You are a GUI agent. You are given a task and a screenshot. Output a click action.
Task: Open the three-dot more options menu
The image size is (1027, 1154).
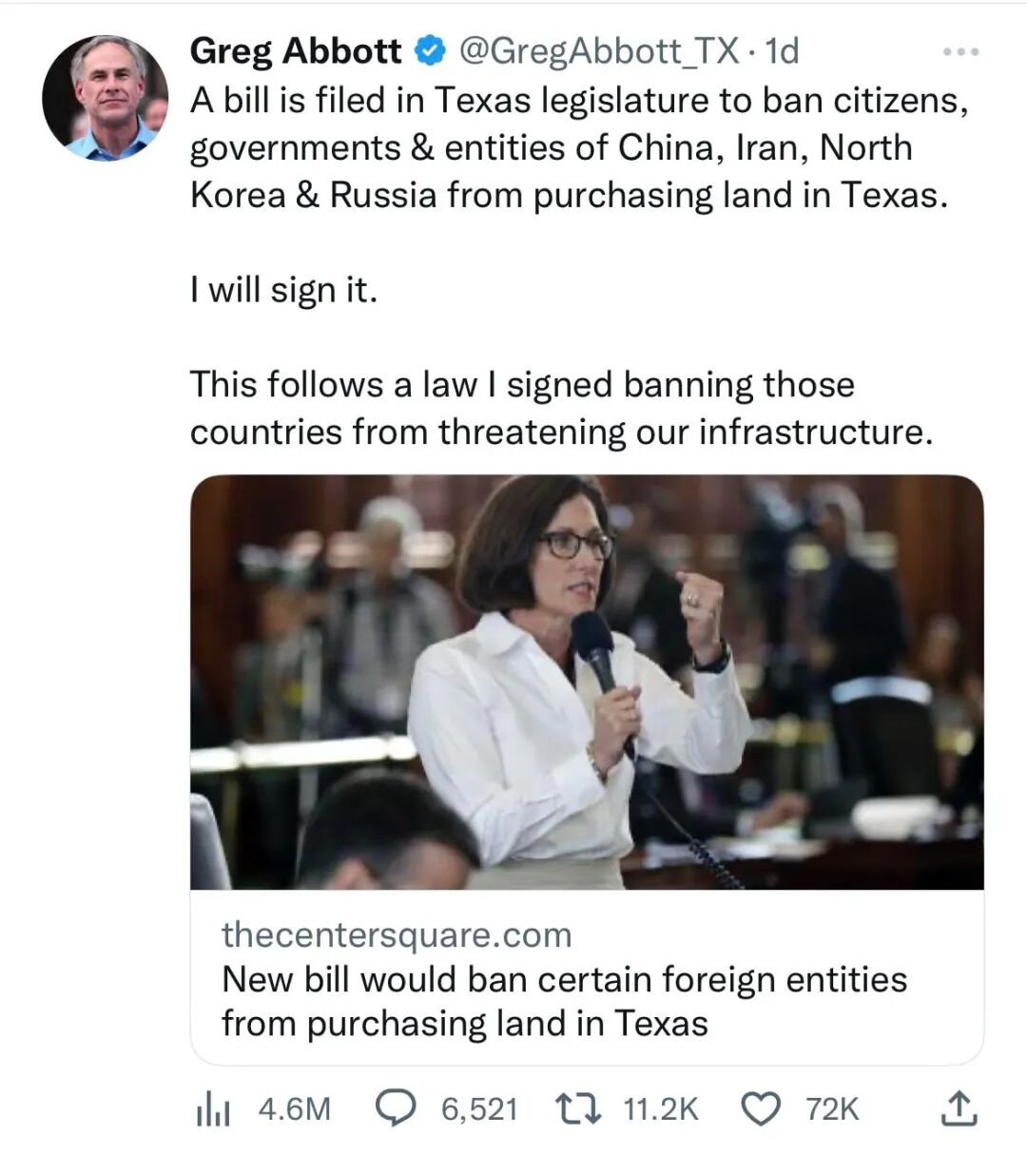[960, 51]
